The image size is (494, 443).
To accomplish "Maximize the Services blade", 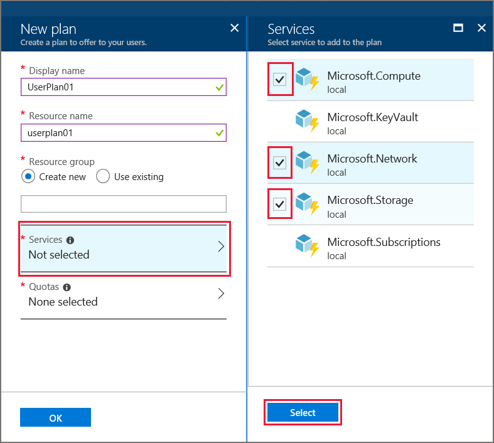I will pos(458,28).
